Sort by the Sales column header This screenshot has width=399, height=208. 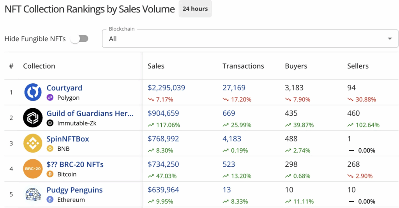156,66
